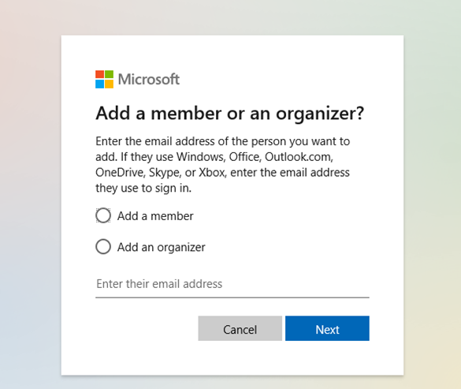Click the Cancel button
Viewport: 461px width, 389px height.
tap(240, 328)
